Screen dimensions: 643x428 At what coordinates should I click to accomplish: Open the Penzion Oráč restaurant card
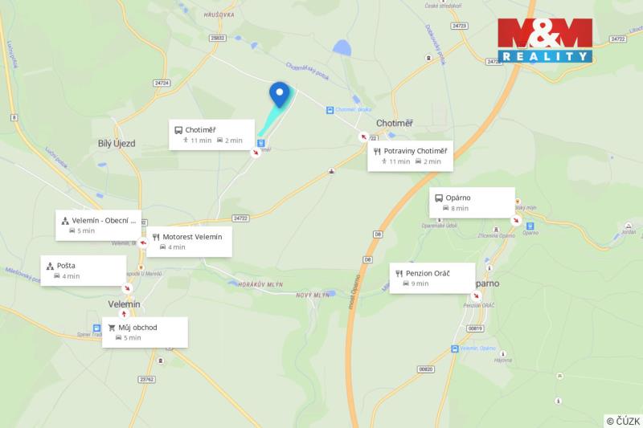point(432,278)
